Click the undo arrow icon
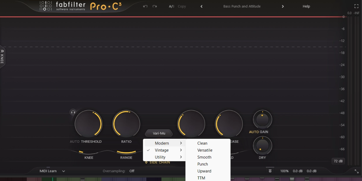 click(145, 6)
